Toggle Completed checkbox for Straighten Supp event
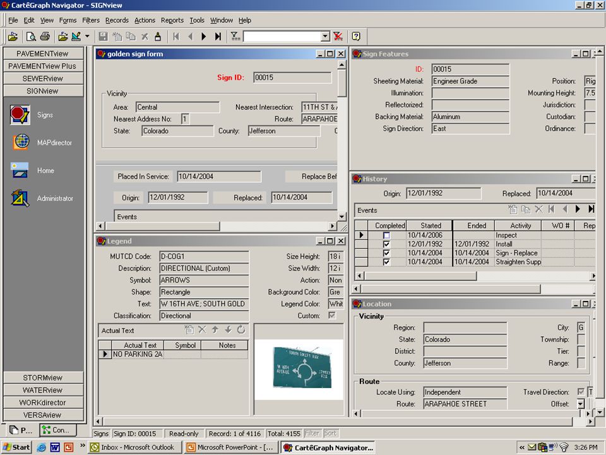606x455 pixels. click(386, 262)
